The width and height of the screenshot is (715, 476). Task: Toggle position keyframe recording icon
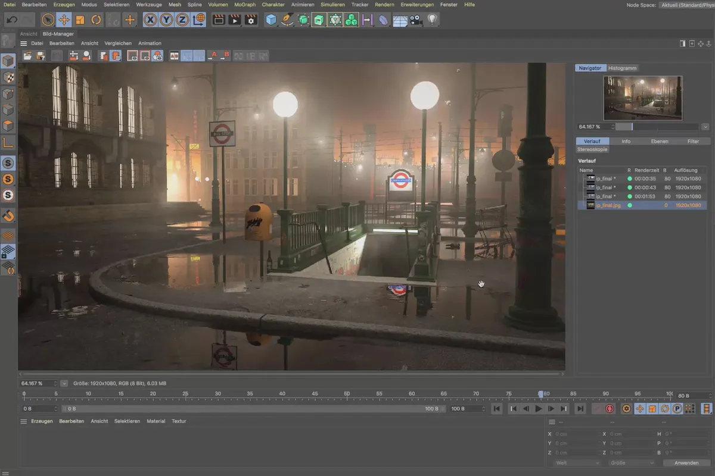639,409
